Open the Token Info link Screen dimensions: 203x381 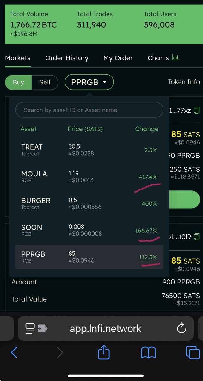(x=184, y=82)
